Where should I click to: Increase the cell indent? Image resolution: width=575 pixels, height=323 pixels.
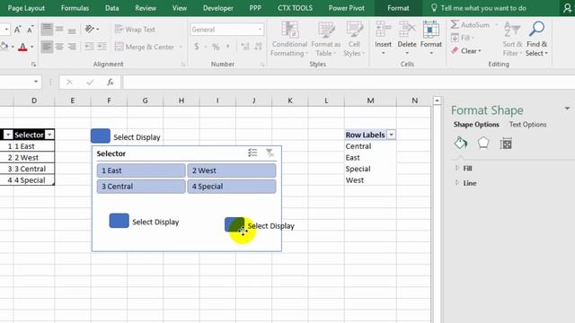point(102,47)
